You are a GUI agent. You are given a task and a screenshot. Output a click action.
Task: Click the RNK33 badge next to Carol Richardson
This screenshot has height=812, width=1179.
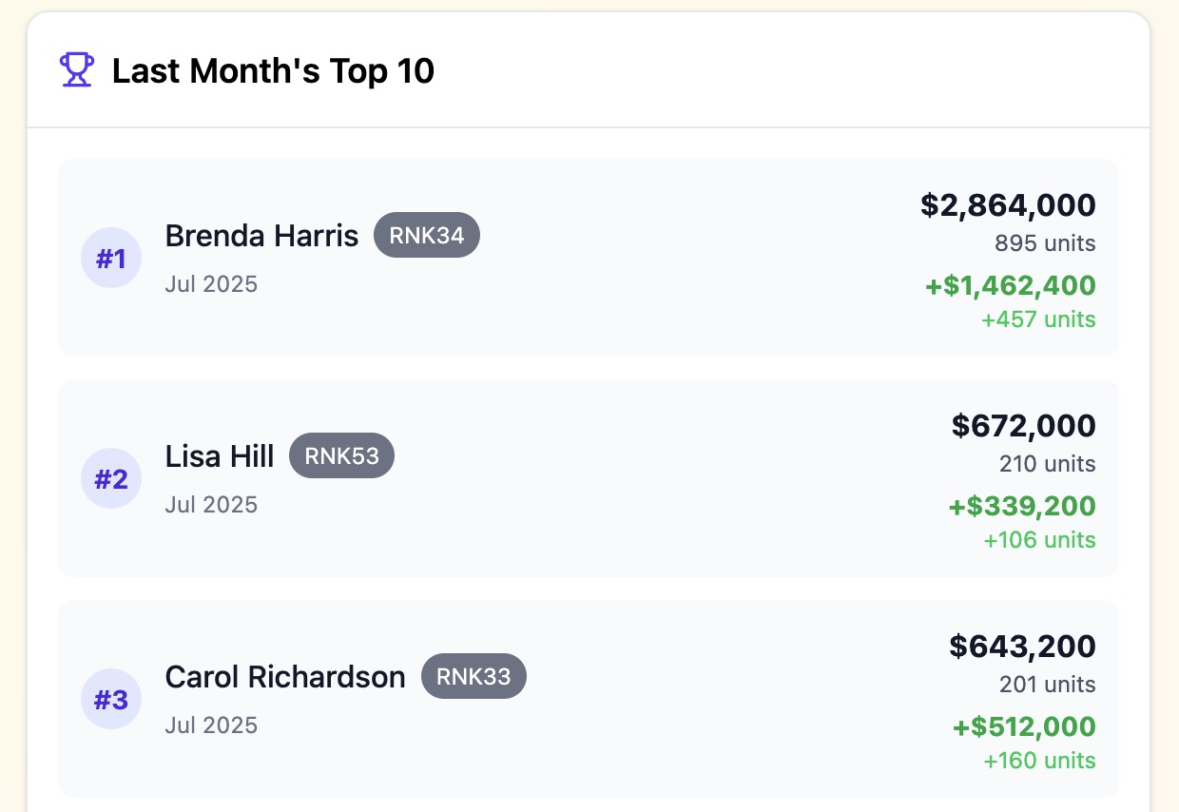click(x=474, y=676)
